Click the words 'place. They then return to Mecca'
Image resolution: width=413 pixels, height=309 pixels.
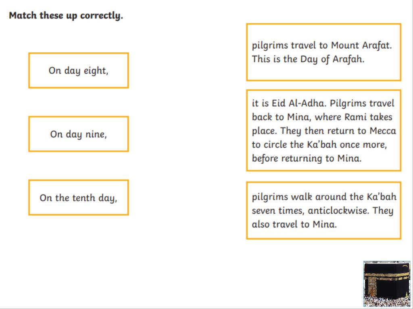point(323,131)
